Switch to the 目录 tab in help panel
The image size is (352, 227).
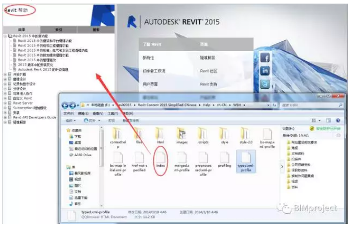(x=21, y=30)
